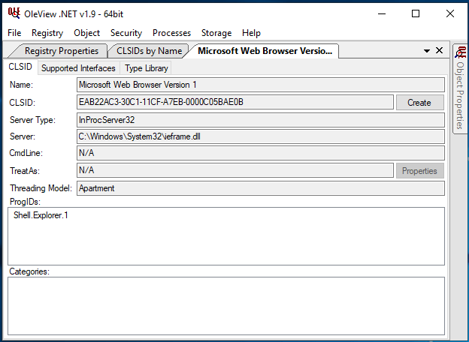Viewport: 469px width, 342px height.
Task: Close the OleView .NET window
Action: (450, 13)
